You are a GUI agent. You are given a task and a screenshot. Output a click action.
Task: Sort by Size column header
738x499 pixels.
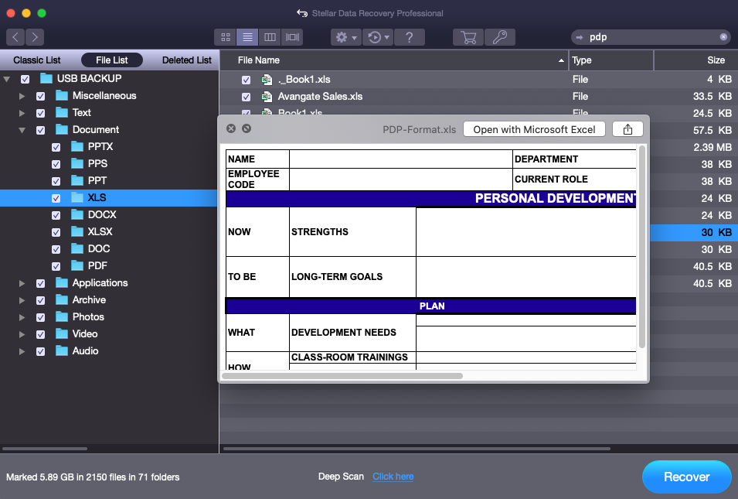[x=696, y=60]
